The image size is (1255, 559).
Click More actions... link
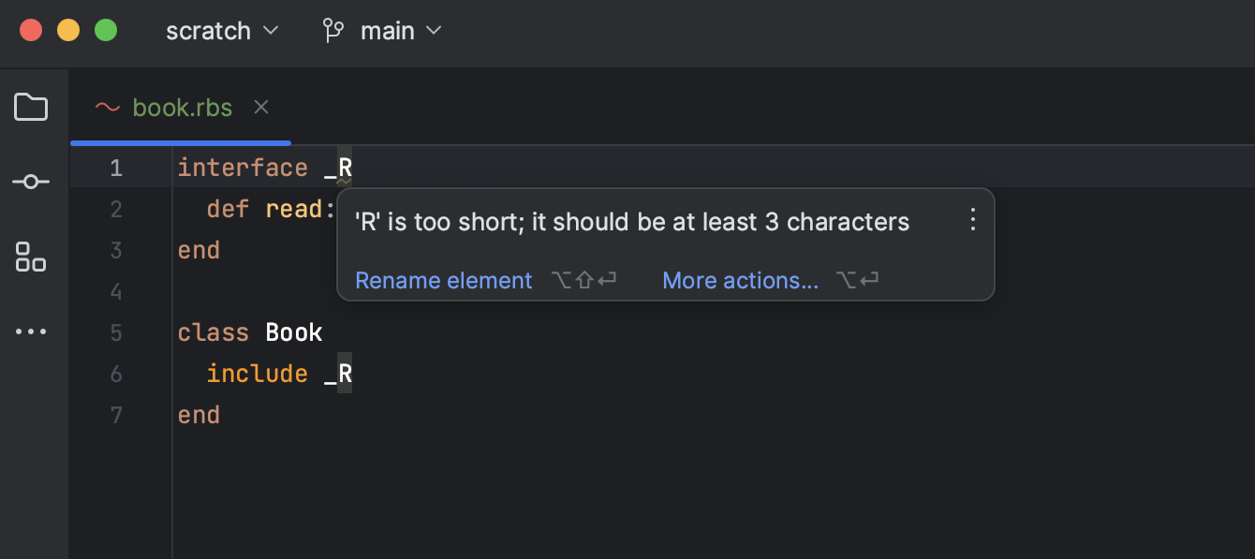740,280
